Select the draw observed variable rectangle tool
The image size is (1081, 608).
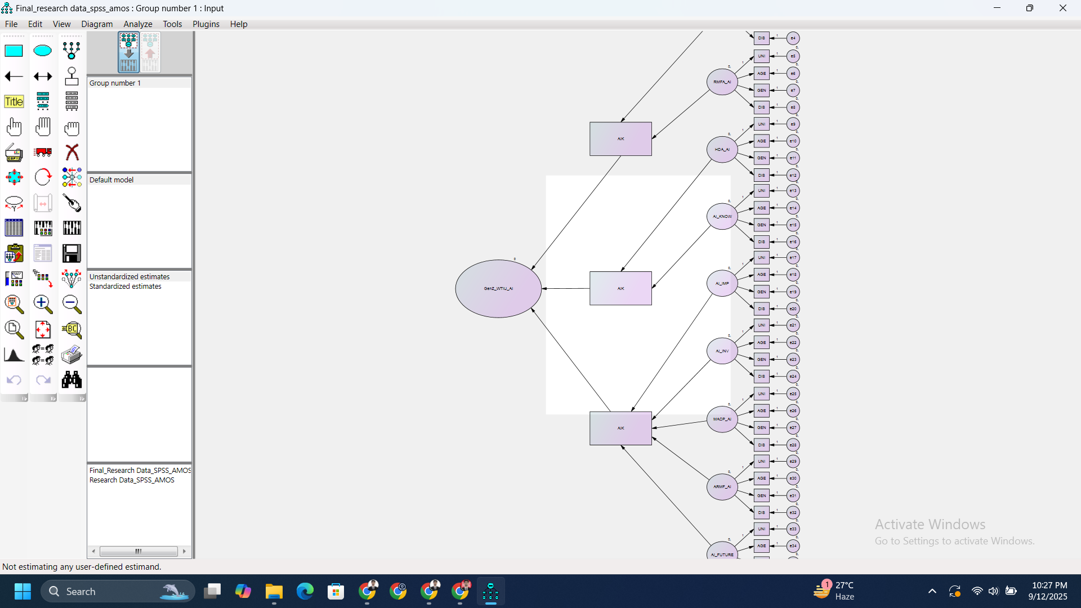coord(14,51)
